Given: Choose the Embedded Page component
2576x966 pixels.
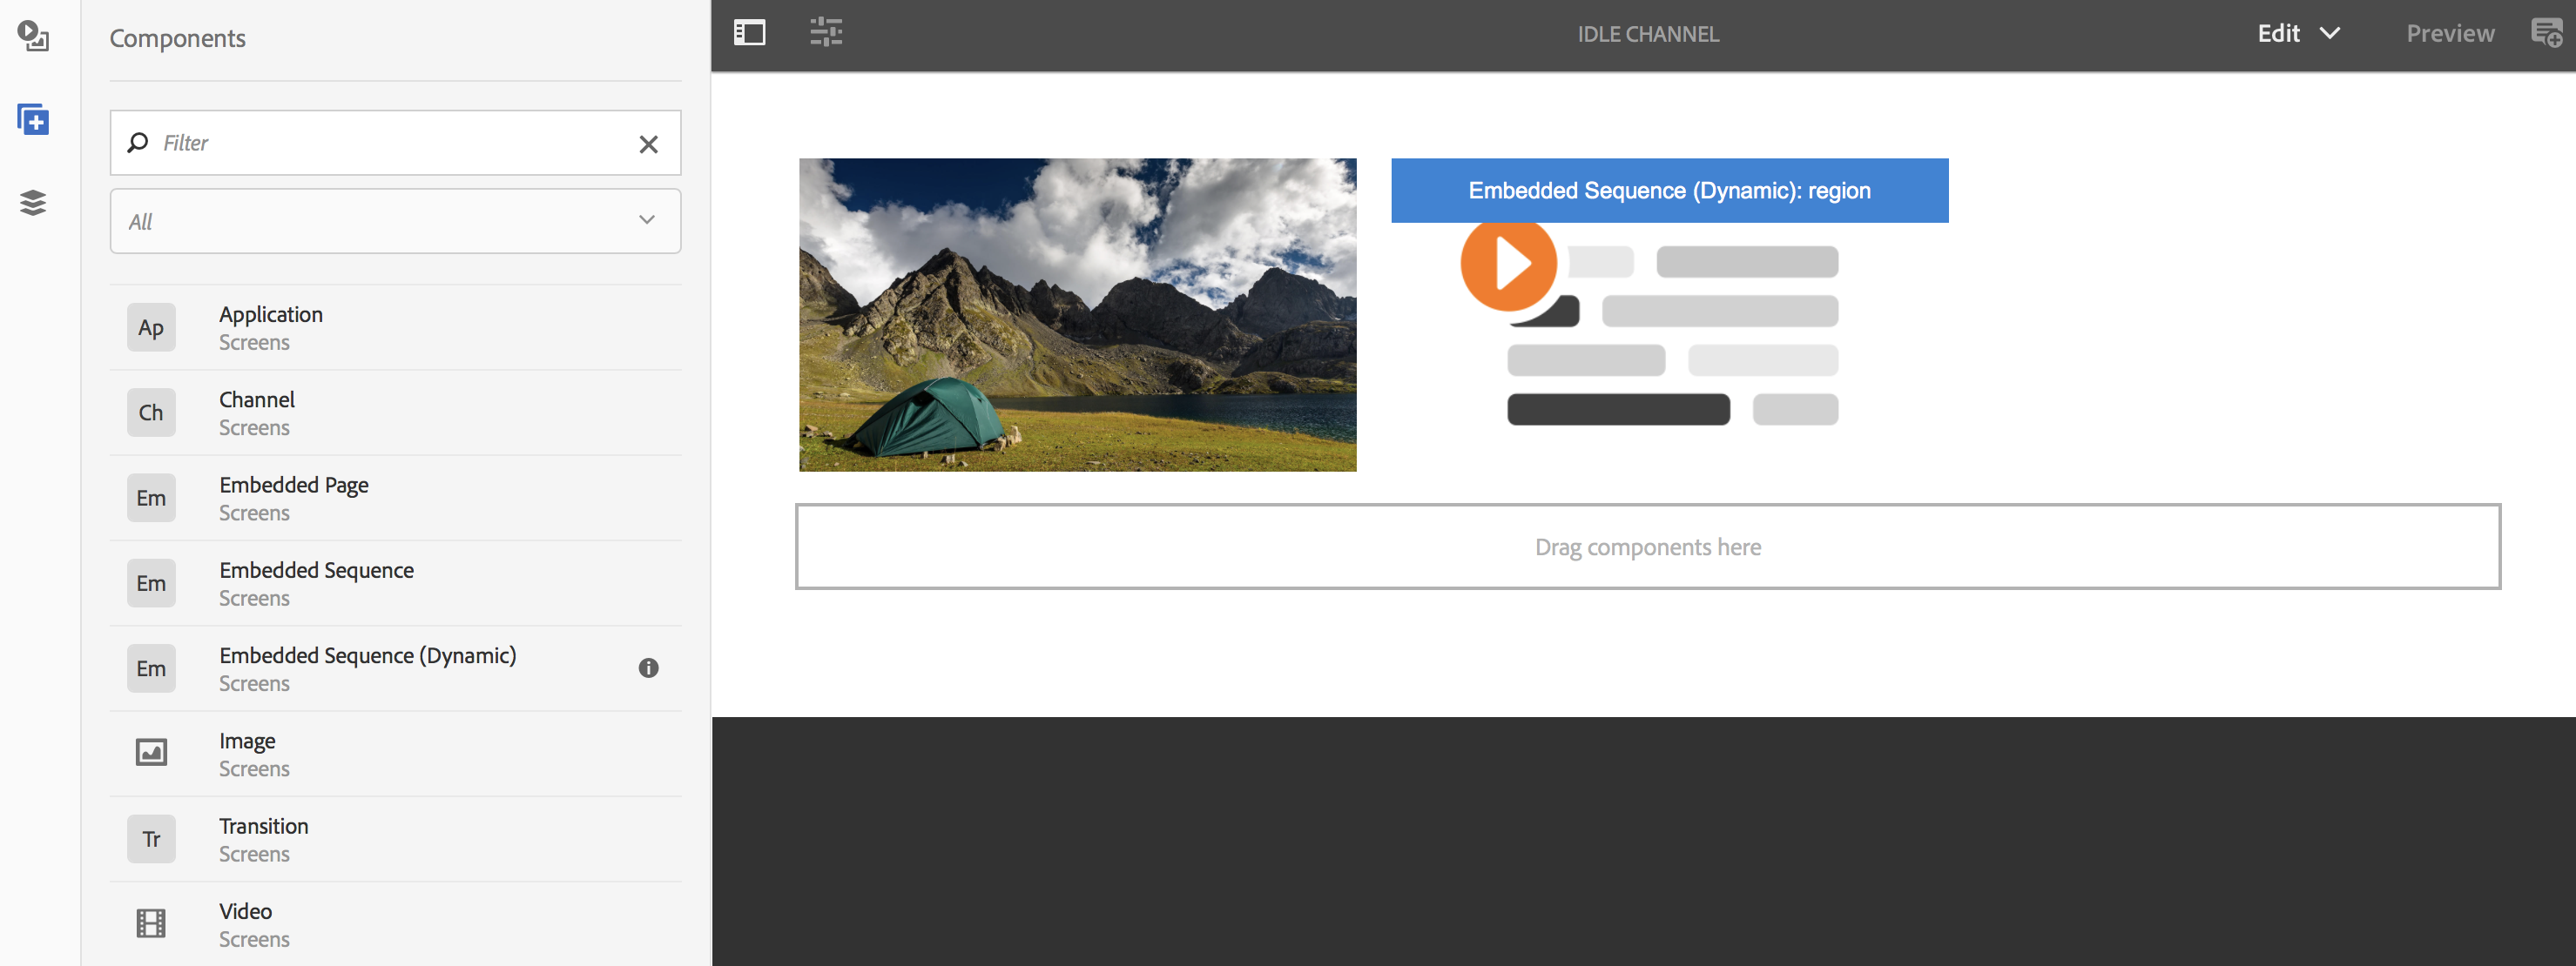Looking at the screenshot, I should [x=293, y=498].
